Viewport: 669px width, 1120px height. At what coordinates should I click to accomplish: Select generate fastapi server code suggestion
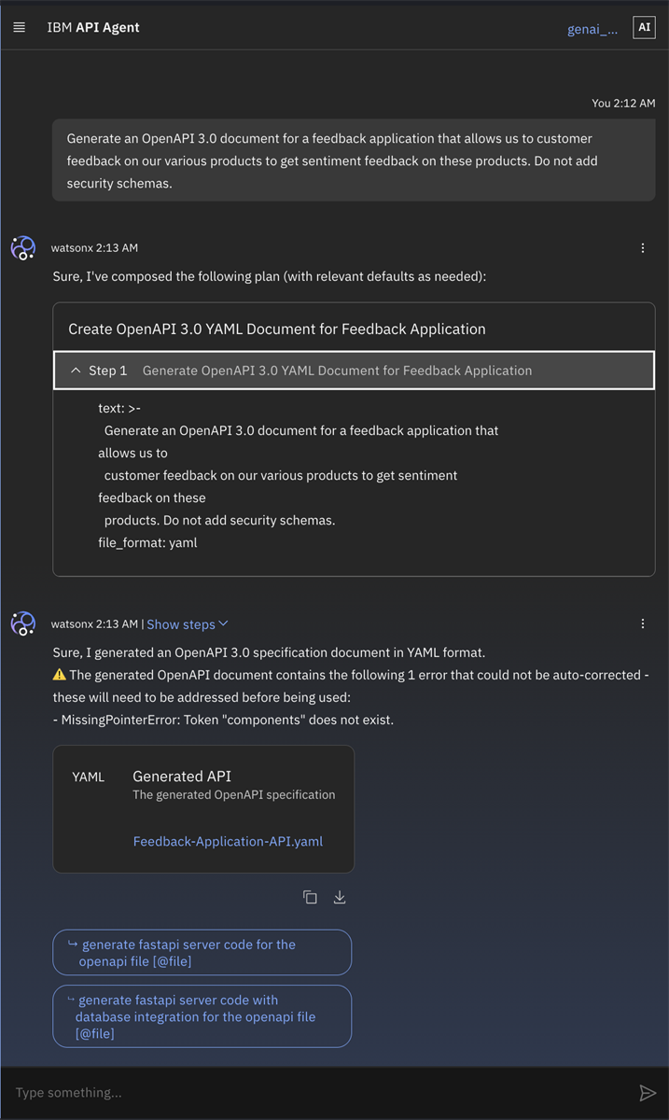coord(202,952)
